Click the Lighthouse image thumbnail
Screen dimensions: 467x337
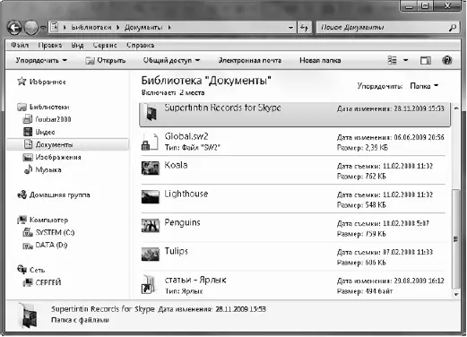(151, 196)
